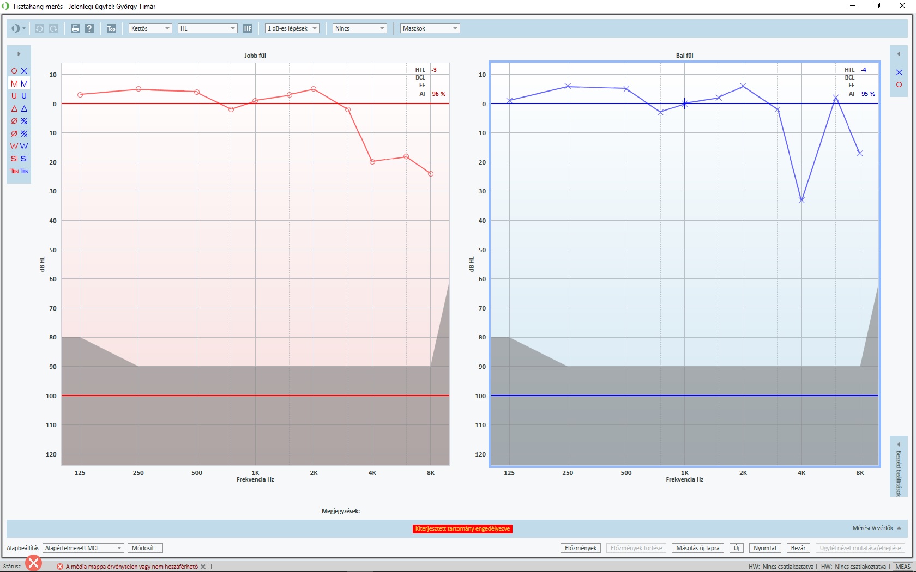This screenshot has height=572, width=916.
Task: Click the Ügyfél nézet mutatása/elrejtése button
Action: (x=860, y=548)
